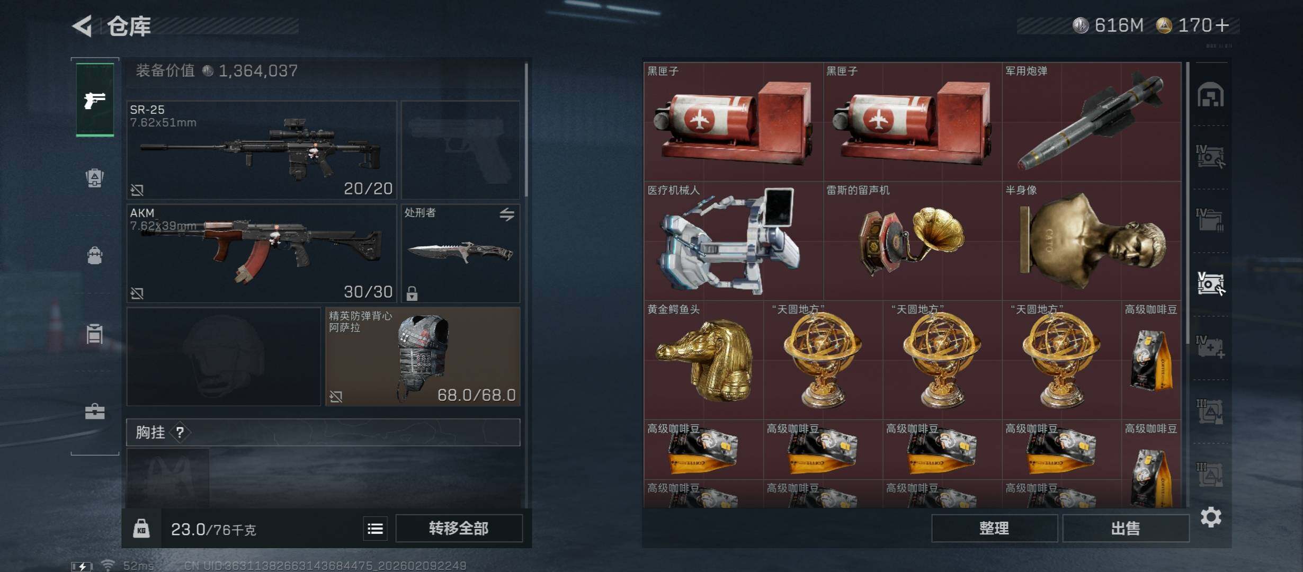Toggle the crossed-box icon on SR-25 slot
Image resolution: width=1303 pixels, height=572 pixels.
click(137, 190)
